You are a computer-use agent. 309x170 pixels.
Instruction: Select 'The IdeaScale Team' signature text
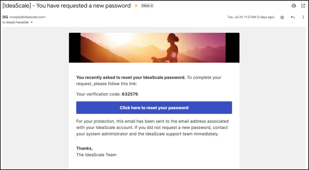tap(96, 155)
